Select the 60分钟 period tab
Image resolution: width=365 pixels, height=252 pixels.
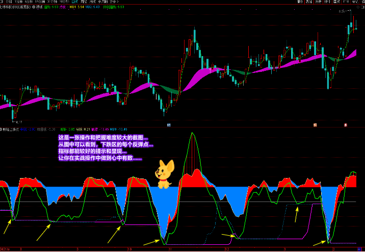pyautogui.click(x=63, y=2)
